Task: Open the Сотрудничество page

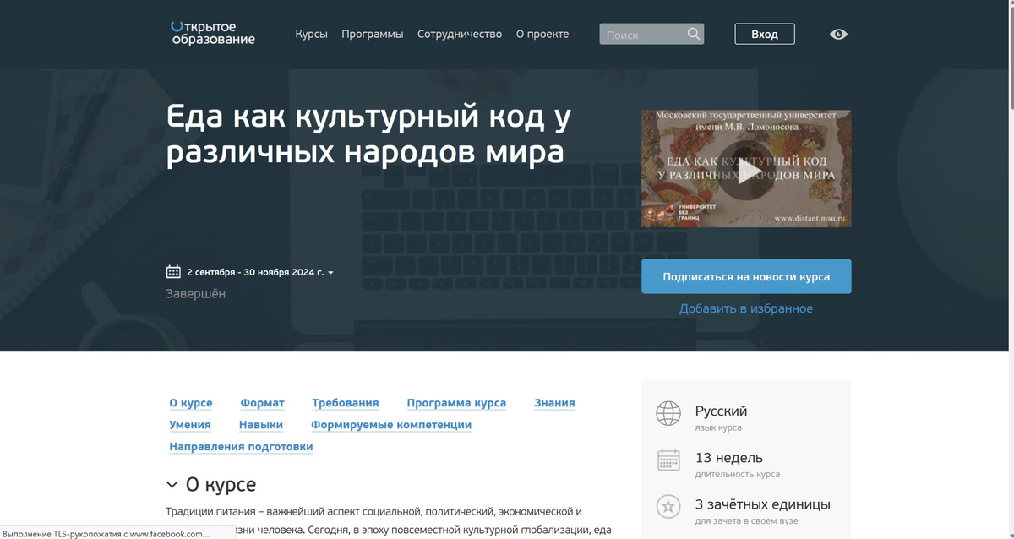Action: [460, 34]
